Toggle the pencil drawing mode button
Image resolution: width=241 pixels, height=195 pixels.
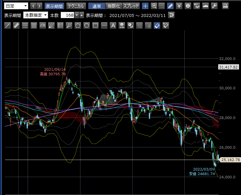(170, 6)
